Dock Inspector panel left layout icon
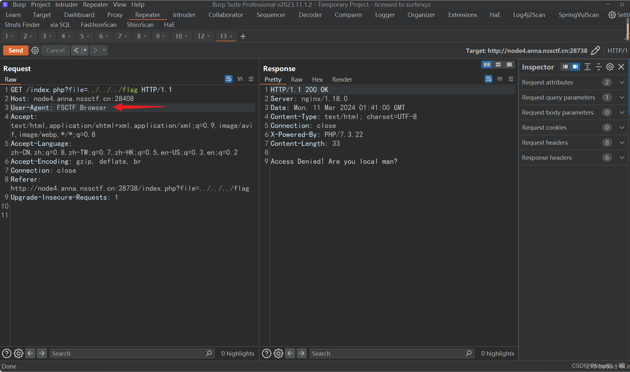Image resolution: width=630 pixels, height=372 pixels. [565, 67]
